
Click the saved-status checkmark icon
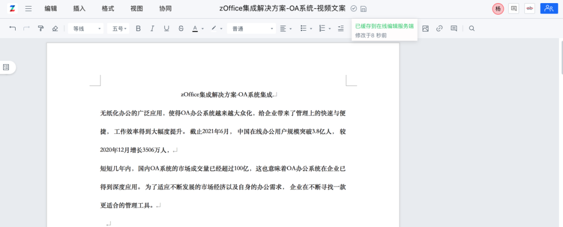point(353,9)
